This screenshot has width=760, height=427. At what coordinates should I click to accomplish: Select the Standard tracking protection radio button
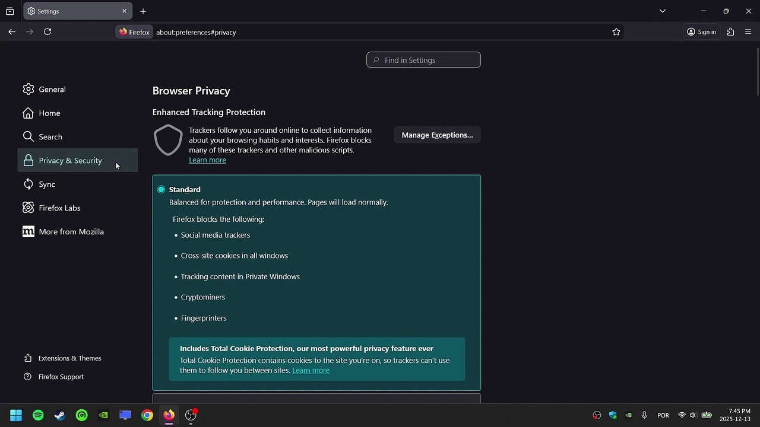tap(161, 190)
